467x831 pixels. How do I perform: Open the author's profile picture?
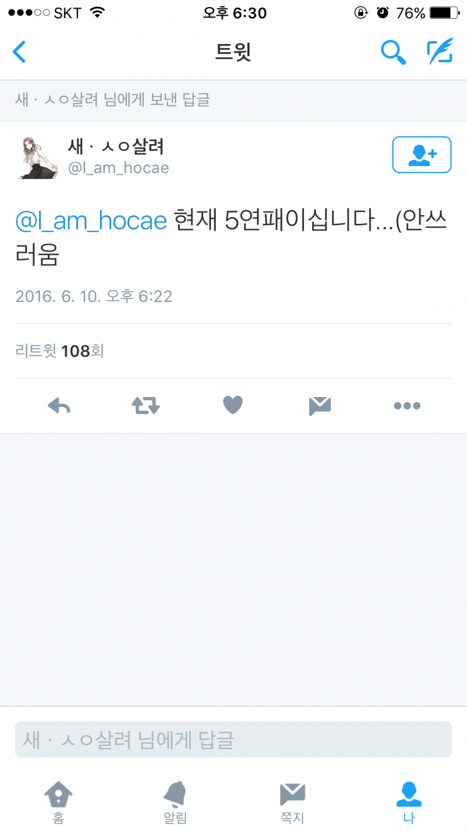click(x=38, y=158)
